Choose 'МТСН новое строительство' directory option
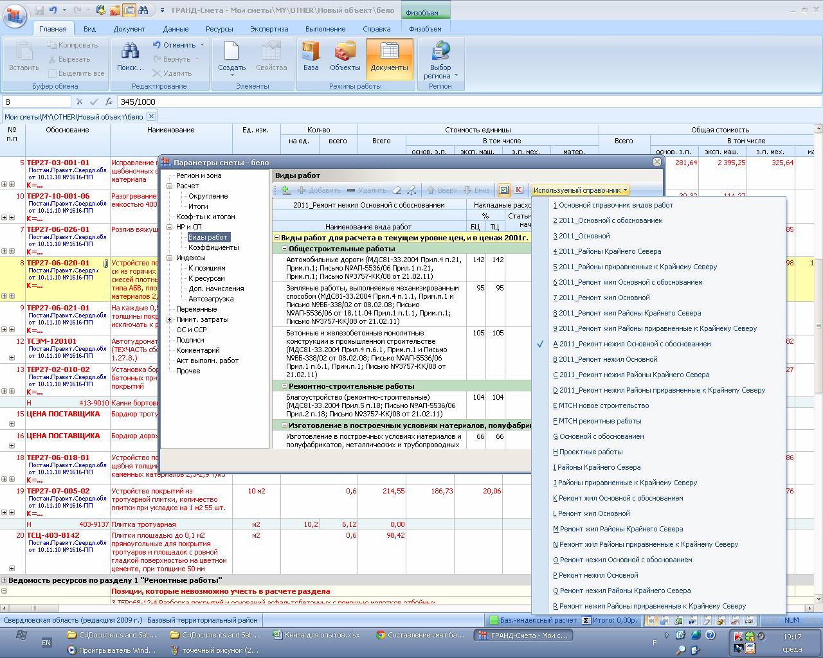The image size is (823, 658). pyautogui.click(x=604, y=405)
